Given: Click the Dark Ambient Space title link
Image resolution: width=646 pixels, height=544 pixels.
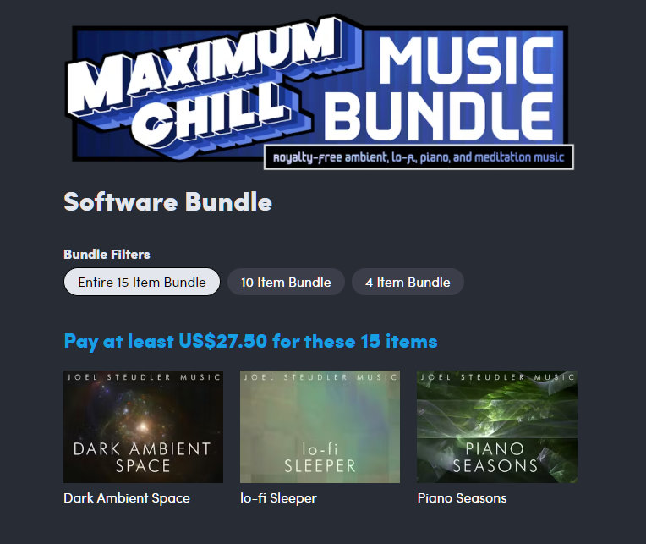Looking at the screenshot, I should [x=127, y=497].
